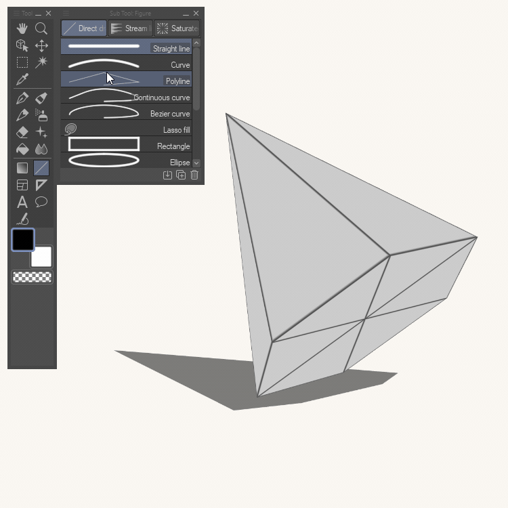Select the Move layer tool
The width and height of the screenshot is (508, 508).
pos(41,45)
